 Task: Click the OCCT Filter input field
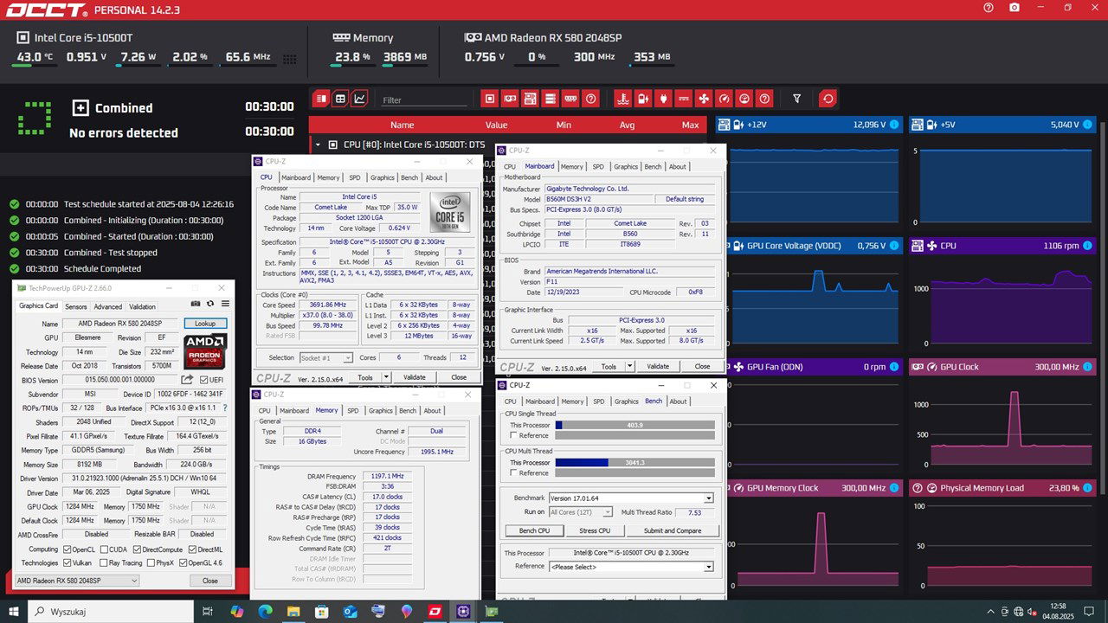pyautogui.click(x=422, y=100)
